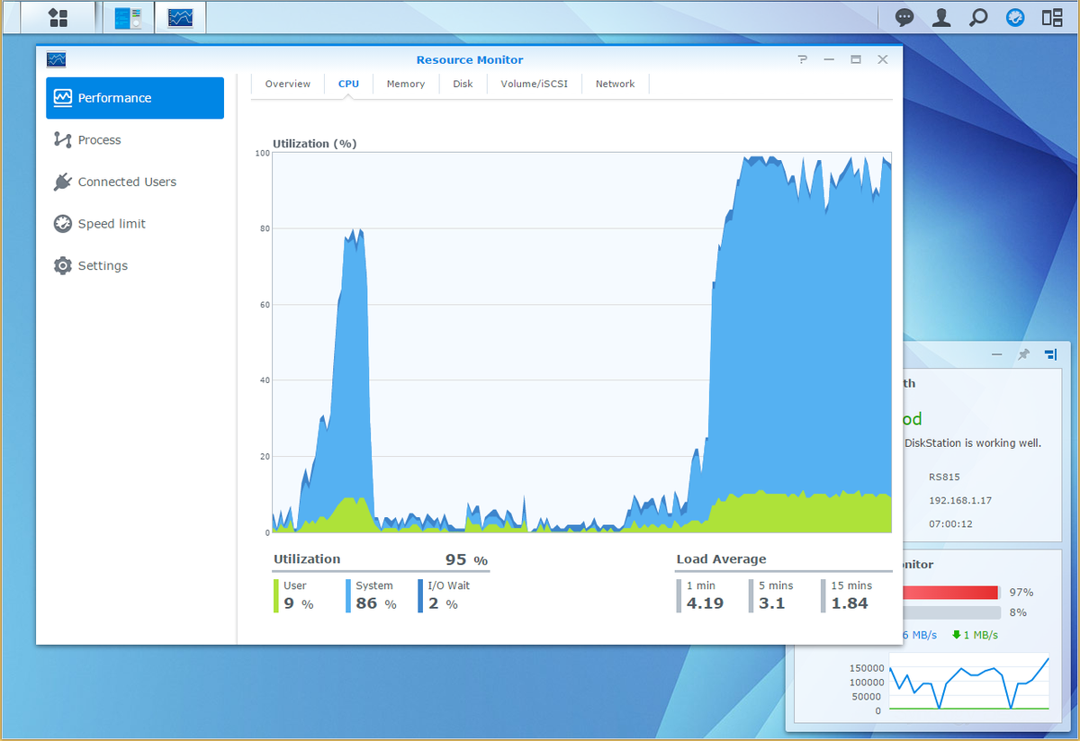View Connected Users

tap(126, 182)
